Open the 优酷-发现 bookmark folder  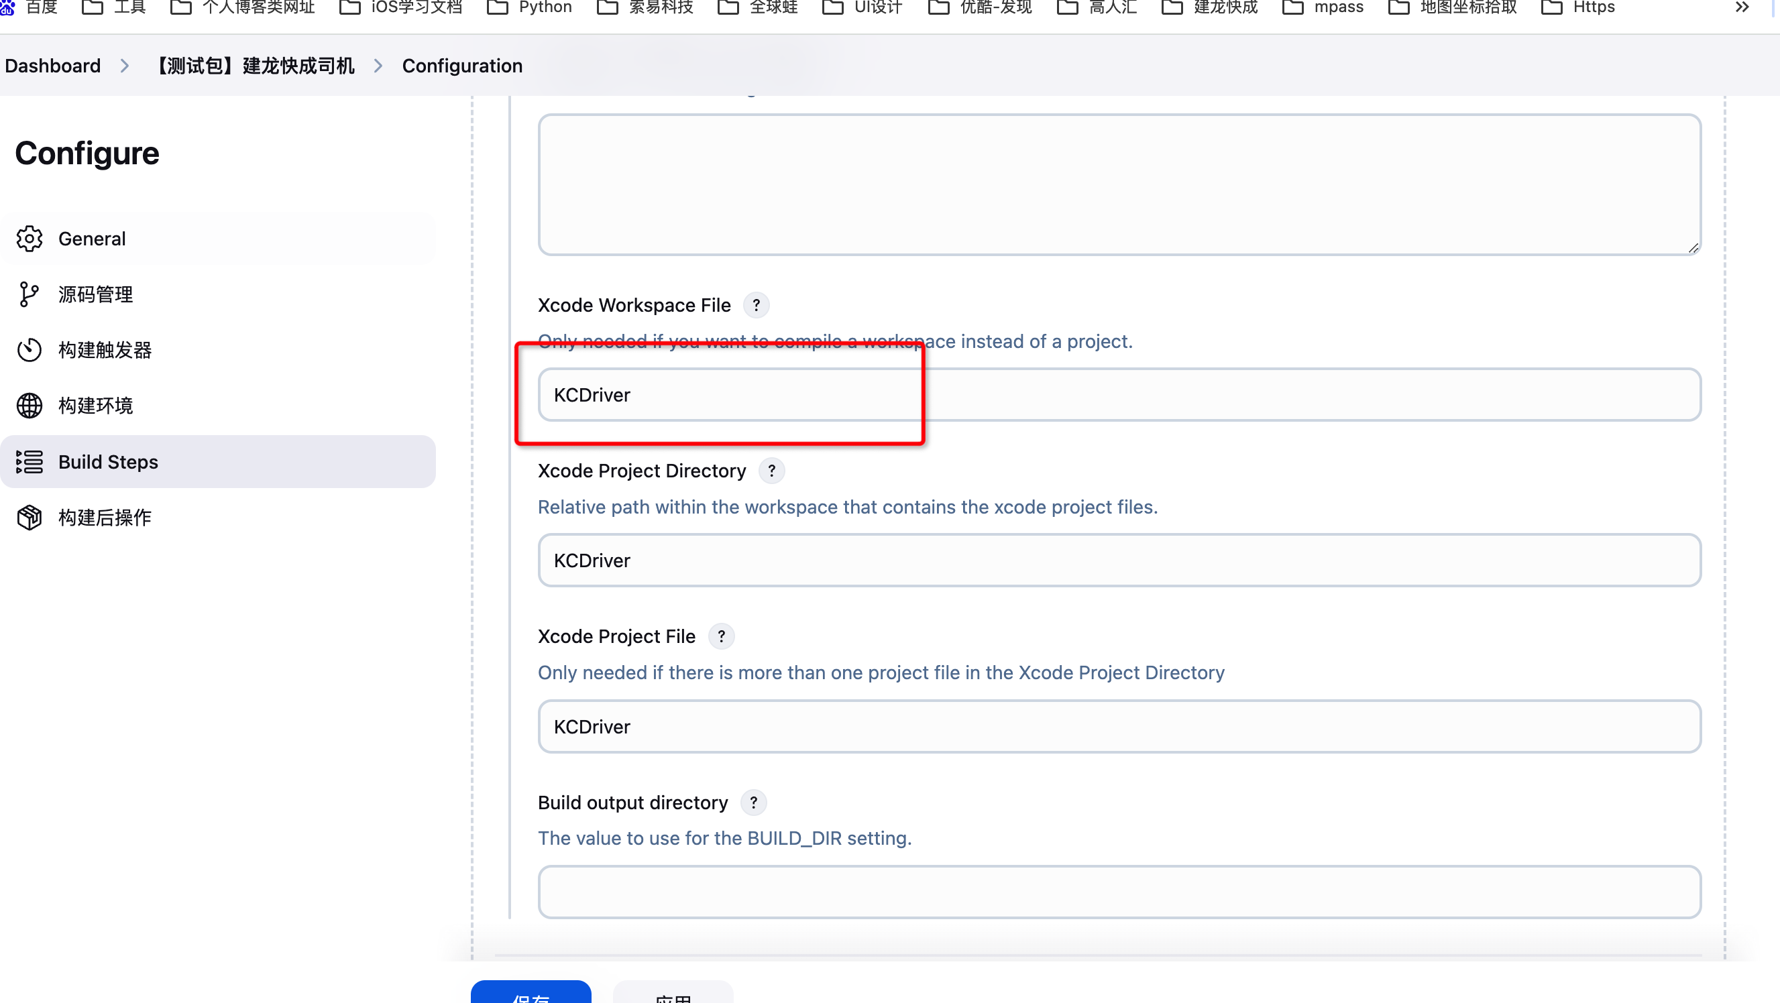[x=980, y=7]
